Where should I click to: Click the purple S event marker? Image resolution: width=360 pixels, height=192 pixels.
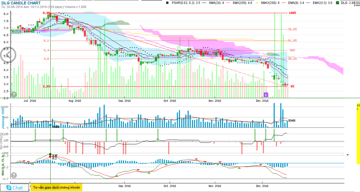tap(266, 95)
